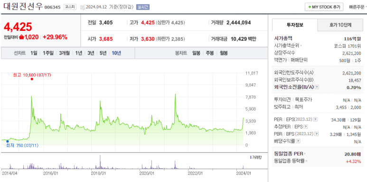This screenshot has width=367, height=182.
Task: Click the 코스피 market badge
Action: [x=70, y=7]
